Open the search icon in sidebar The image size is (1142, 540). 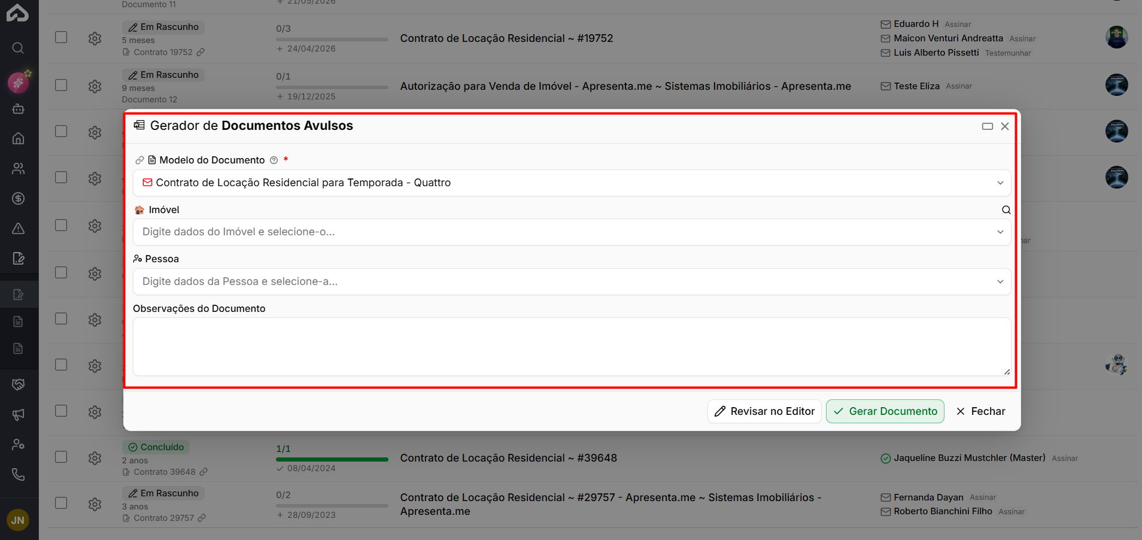(x=18, y=48)
